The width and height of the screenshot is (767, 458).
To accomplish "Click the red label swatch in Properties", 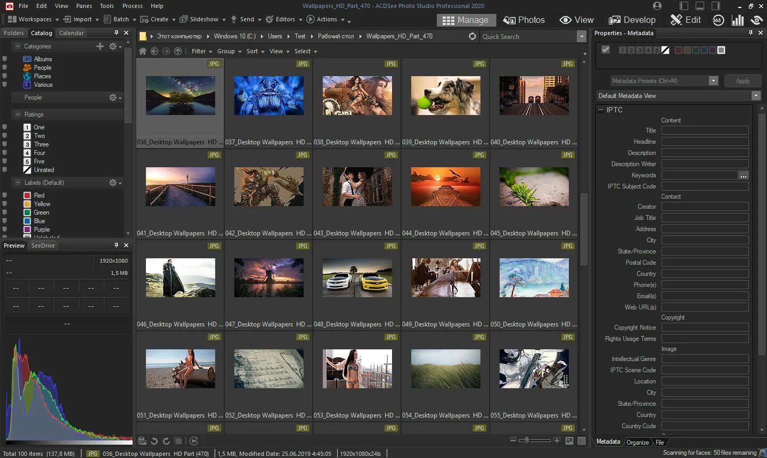I will coord(679,50).
